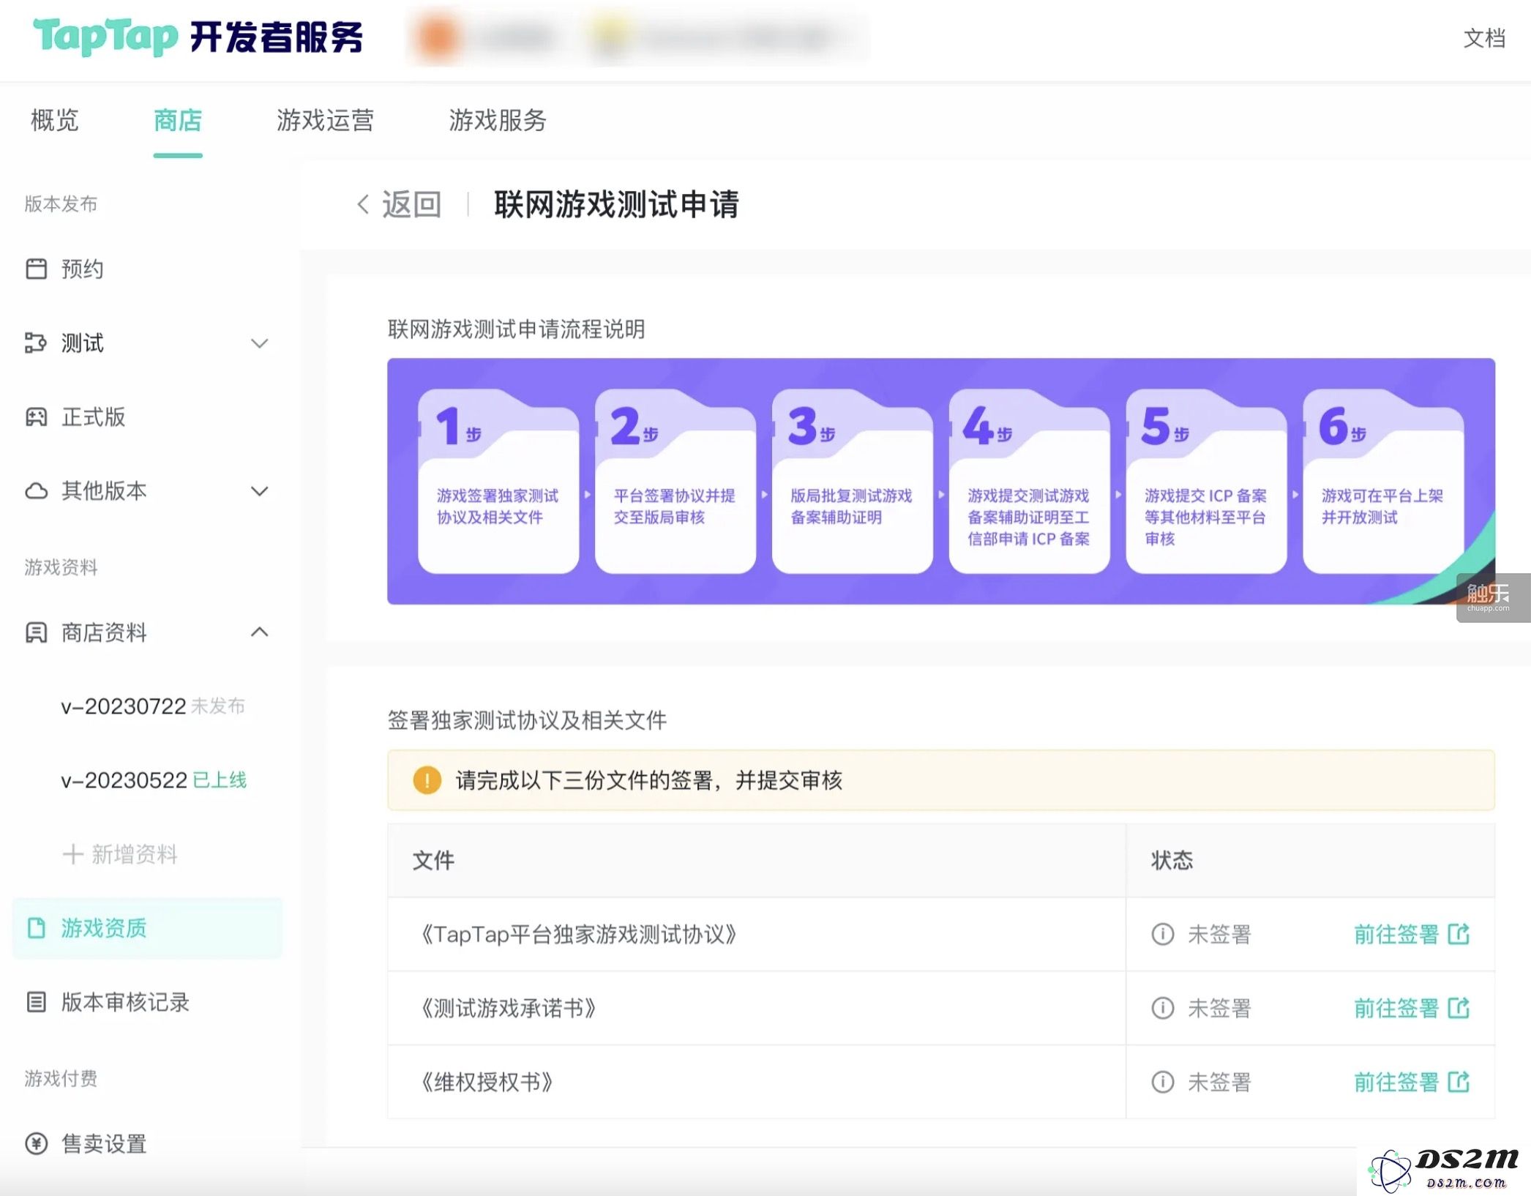
Task: Click step 4 card 工信部申请 ICP 备案
Action: coord(1030,481)
